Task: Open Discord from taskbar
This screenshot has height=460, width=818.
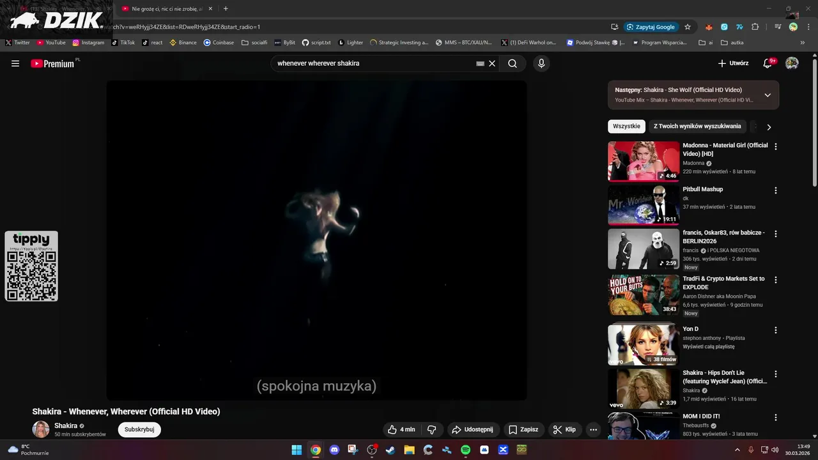Action: (x=334, y=450)
